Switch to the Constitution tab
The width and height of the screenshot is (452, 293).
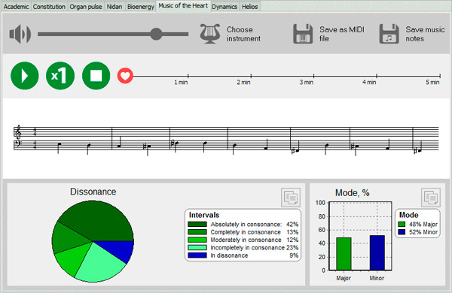[49, 7]
